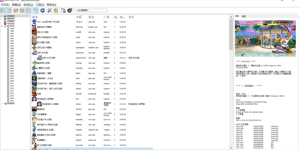The height and width of the screenshot is (150, 299).
Task: Click the robot icon of the grdians row
Action: point(34,140)
